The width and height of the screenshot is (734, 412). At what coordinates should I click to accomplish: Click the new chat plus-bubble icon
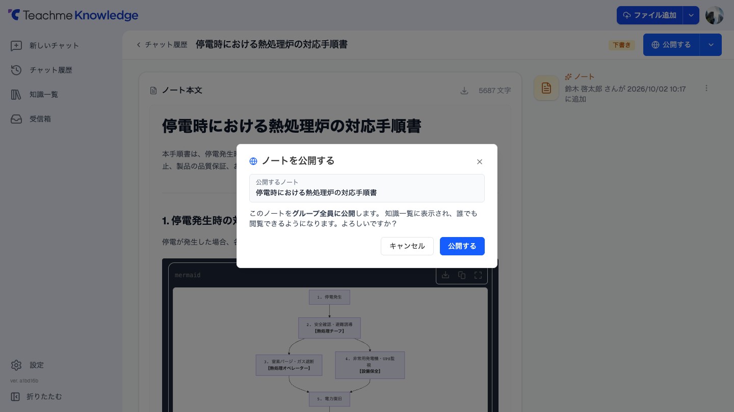point(16,46)
